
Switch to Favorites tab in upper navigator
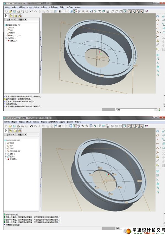point(15,16)
